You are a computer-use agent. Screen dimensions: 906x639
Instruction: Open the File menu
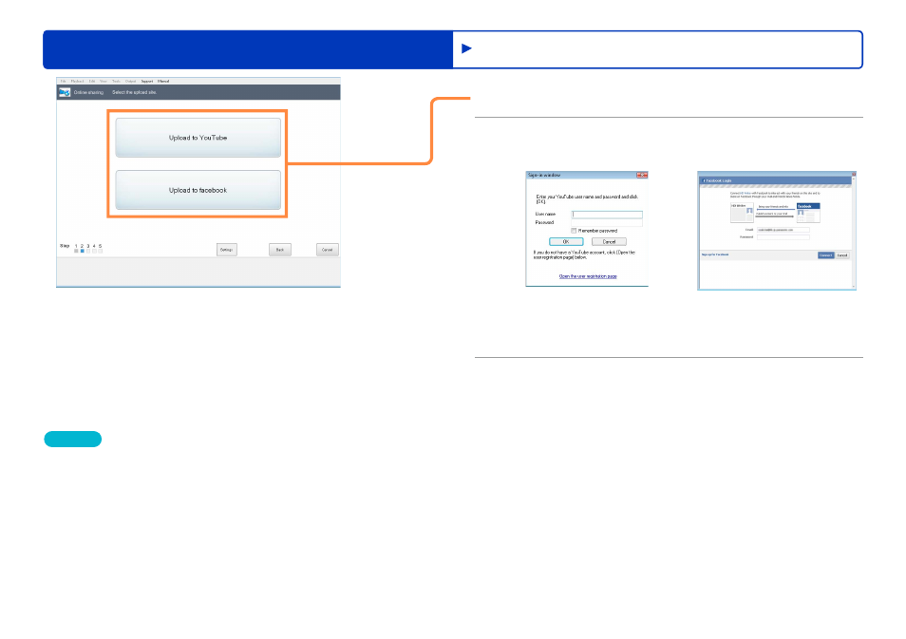click(x=64, y=82)
